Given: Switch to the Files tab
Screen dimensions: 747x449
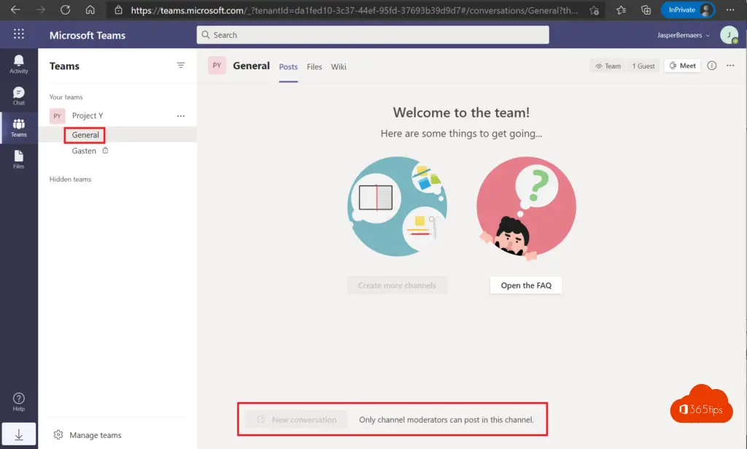Looking at the screenshot, I should point(314,66).
